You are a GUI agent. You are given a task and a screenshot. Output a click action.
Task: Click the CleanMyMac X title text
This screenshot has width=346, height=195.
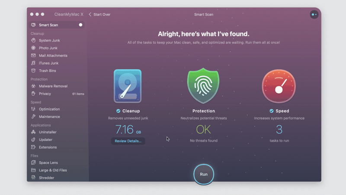pyautogui.click(x=69, y=14)
